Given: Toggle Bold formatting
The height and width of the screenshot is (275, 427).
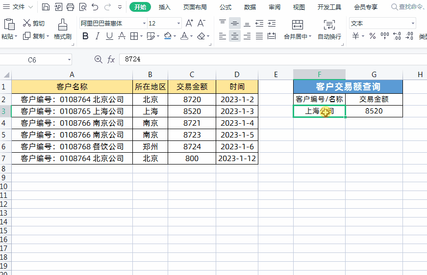Looking at the screenshot, I should pos(85,36).
